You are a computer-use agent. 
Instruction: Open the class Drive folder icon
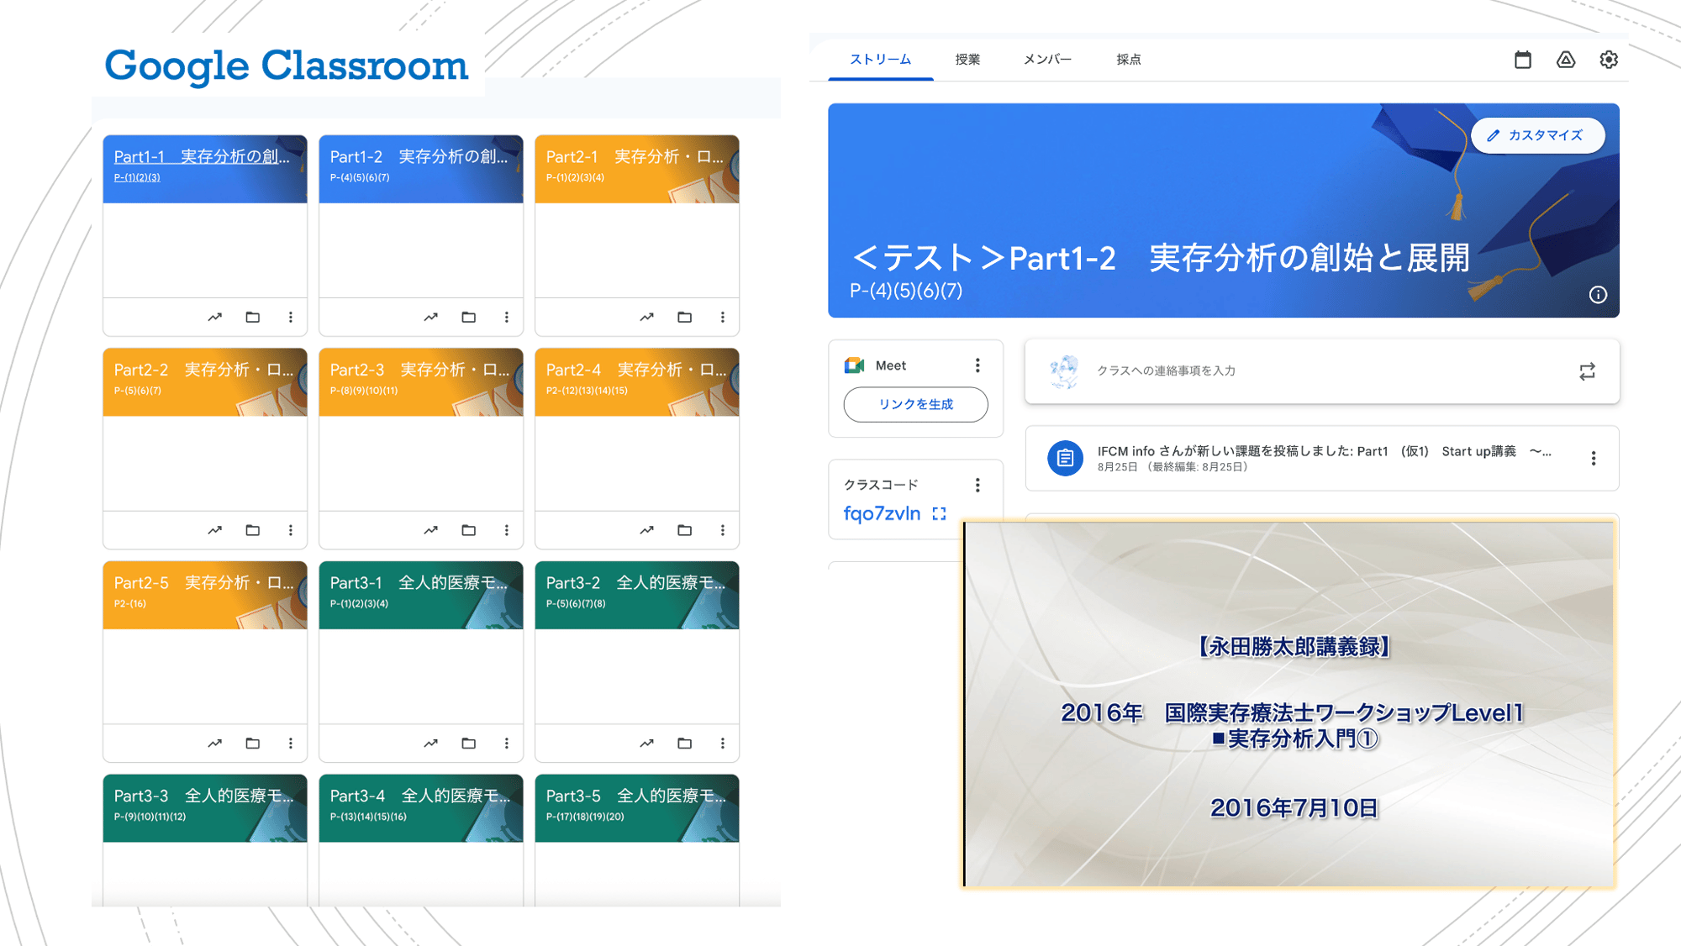1566,59
